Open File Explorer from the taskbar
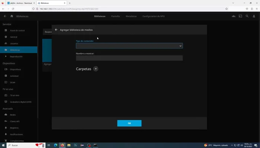The height and width of the screenshot is (148, 260). point(69,145)
